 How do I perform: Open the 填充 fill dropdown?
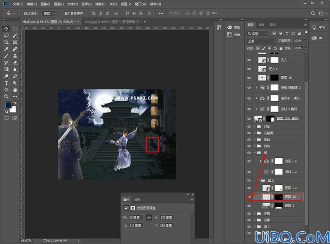point(305,49)
